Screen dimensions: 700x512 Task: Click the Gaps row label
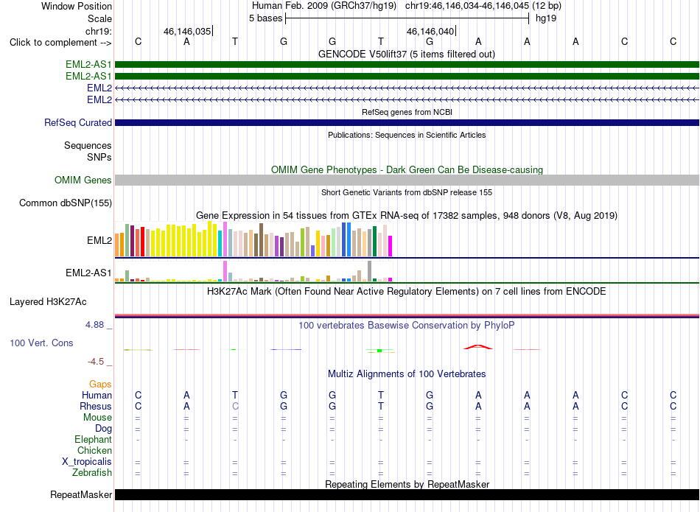point(100,385)
